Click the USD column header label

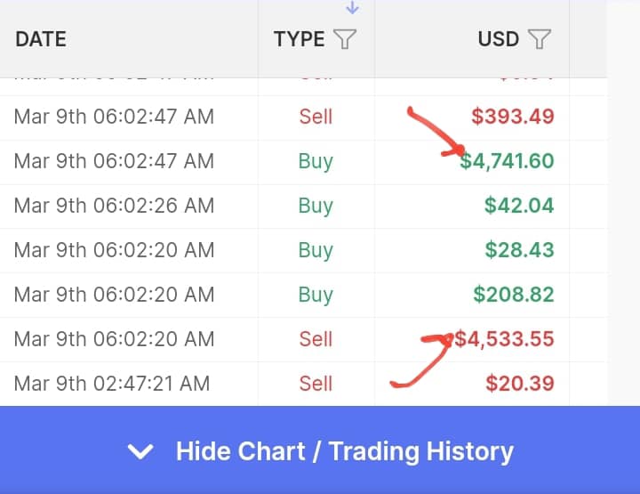click(x=499, y=39)
